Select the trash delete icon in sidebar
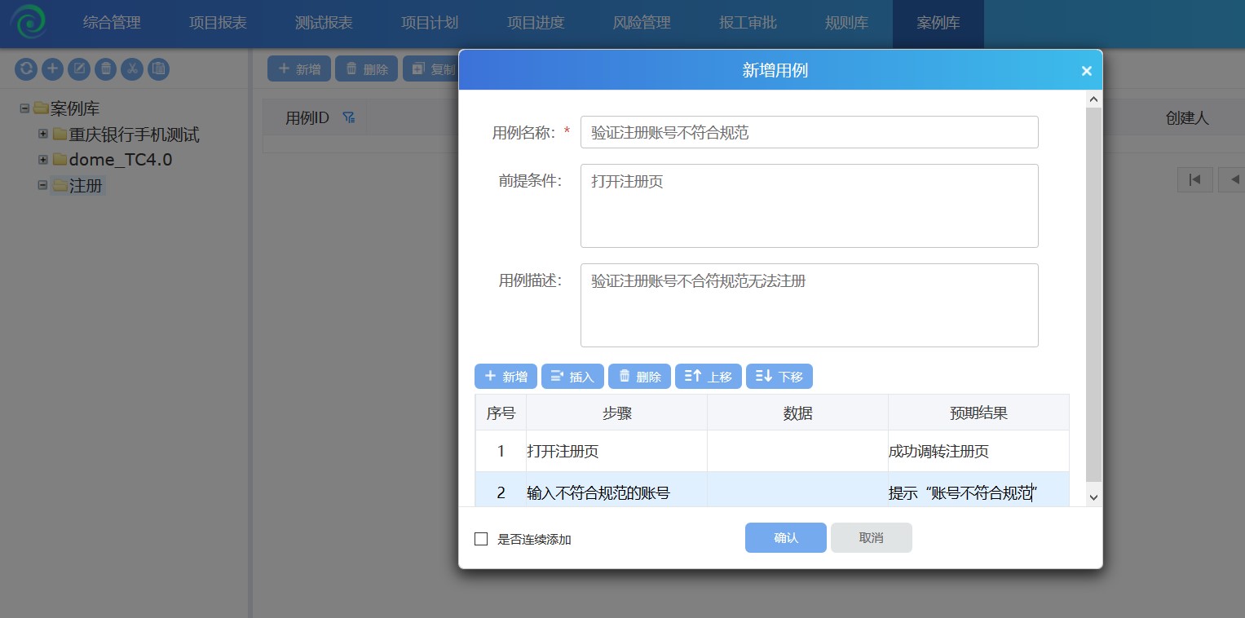Image resolution: width=1245 pixels, height=618 pixels. pyautogui.click(x=105, y=68)
